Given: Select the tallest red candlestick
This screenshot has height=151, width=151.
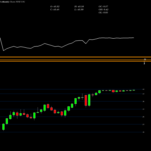Looking at the screenshot, I should click(86, 100).
